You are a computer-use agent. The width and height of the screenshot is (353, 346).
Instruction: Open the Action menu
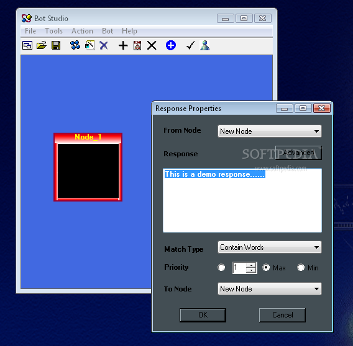pyautogui.click(x=82, y=31)
